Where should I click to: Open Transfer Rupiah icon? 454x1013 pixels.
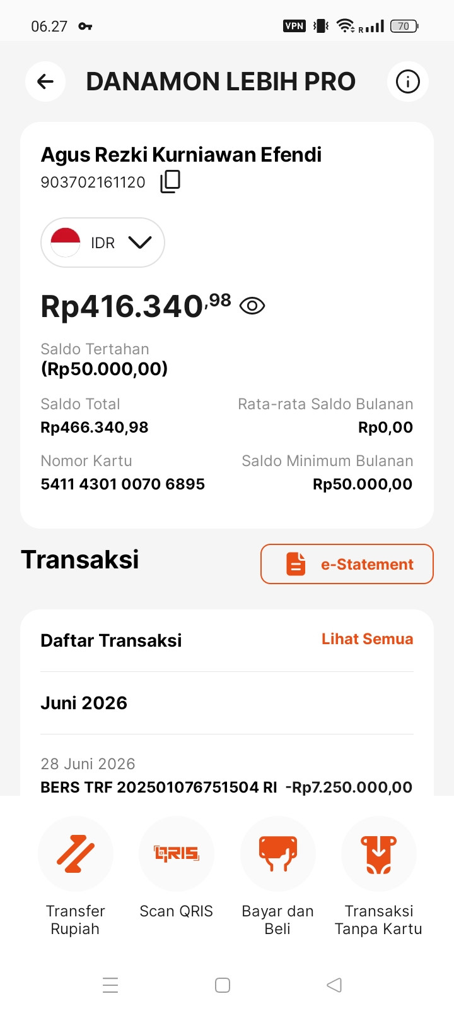click(x=76, y=854)
